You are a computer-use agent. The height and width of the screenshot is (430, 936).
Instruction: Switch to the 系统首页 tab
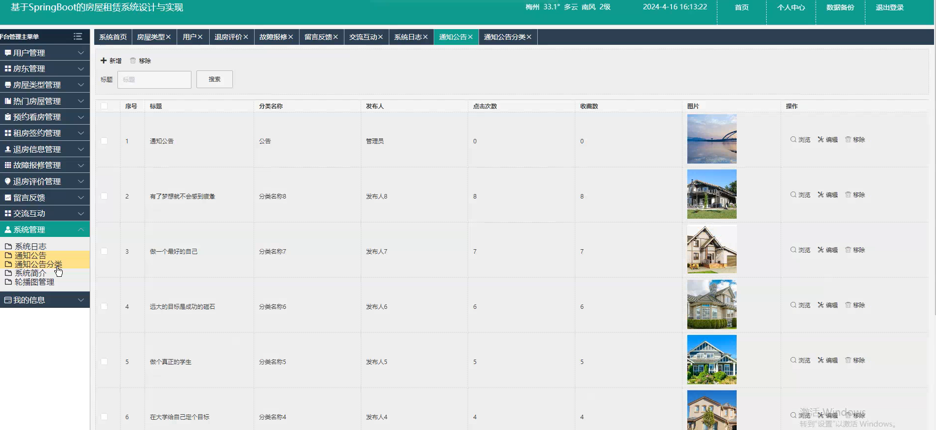(x=113, y=37)
